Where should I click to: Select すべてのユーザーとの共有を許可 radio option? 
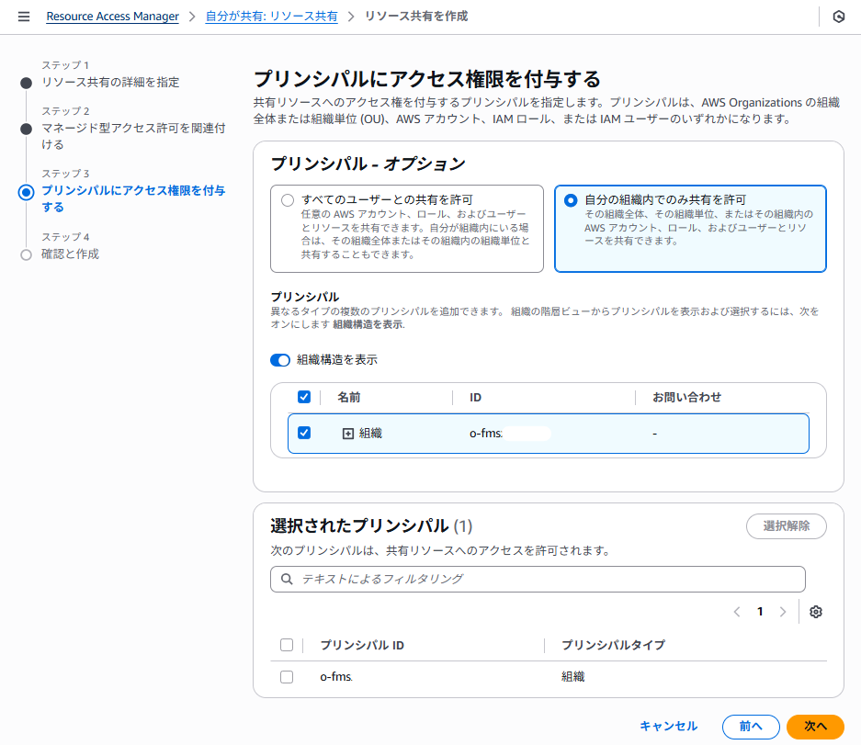tap(288, 200)
